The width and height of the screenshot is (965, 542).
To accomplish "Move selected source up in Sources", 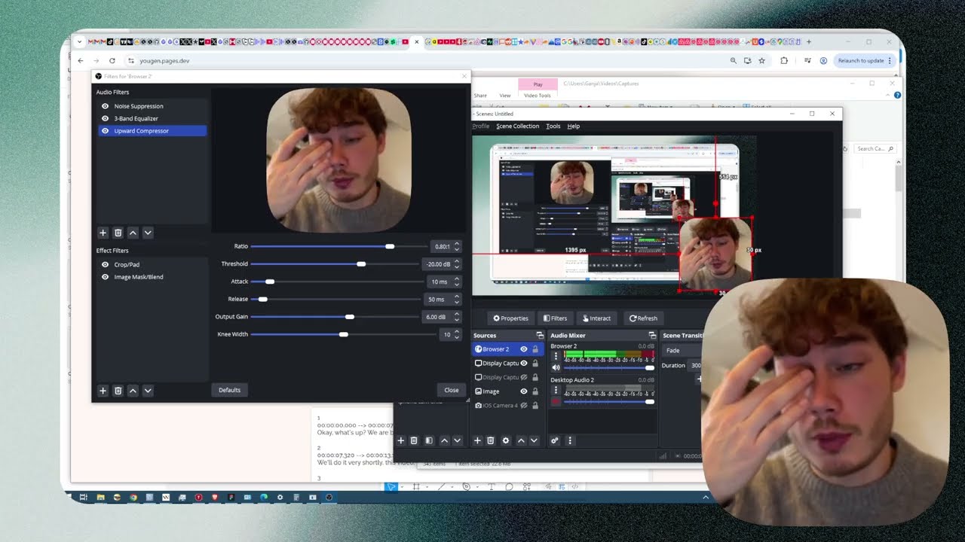I will [521, 440].
